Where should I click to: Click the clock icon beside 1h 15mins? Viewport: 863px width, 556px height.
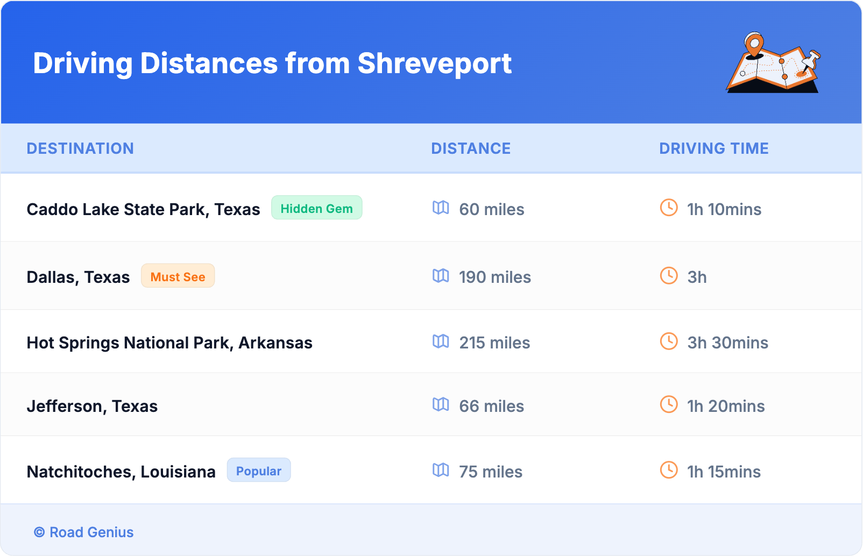tap(669, 471)
